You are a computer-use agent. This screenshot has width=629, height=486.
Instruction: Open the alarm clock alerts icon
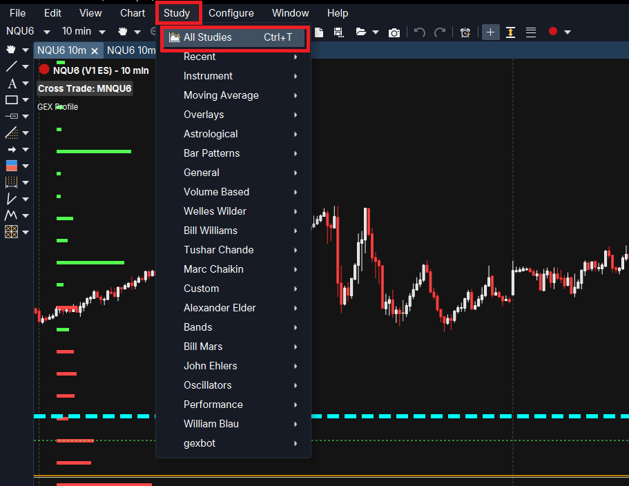pyautogui.click(x=465, y=32)
